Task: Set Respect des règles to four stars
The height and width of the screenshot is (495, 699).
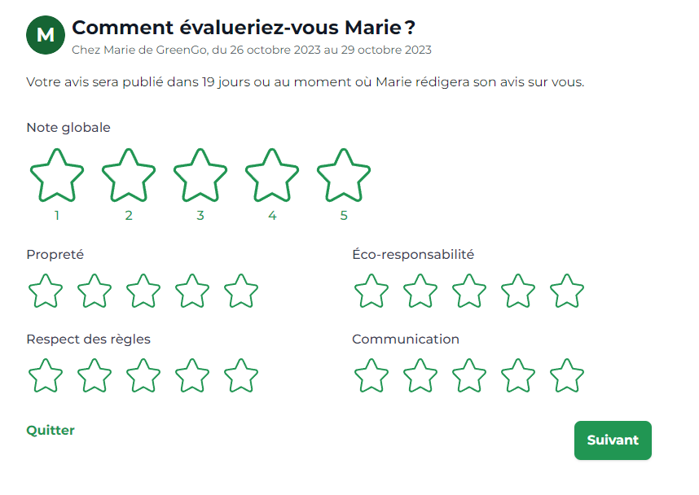Action: pyautogui.click(x=192, y=375)
